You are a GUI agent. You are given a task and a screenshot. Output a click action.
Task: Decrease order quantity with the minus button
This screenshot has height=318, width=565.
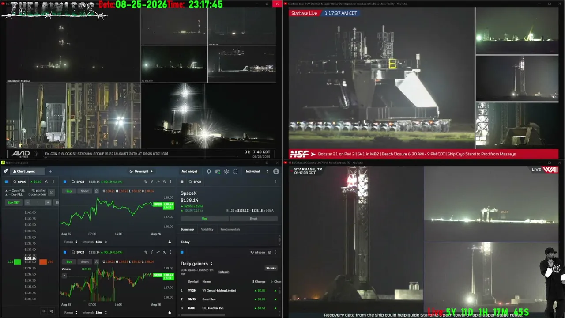(27, 202)
